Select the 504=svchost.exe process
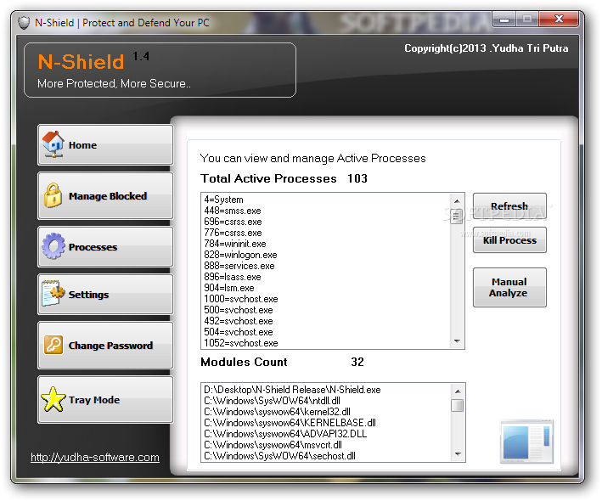 [326, 332]
